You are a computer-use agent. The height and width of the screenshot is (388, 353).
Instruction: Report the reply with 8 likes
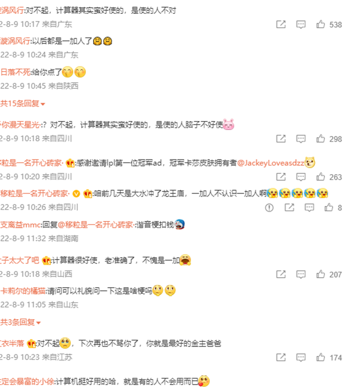coord(269,208)
